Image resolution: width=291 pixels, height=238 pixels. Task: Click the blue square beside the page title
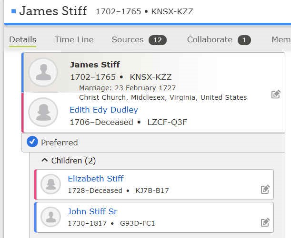[x=13, y=11]
